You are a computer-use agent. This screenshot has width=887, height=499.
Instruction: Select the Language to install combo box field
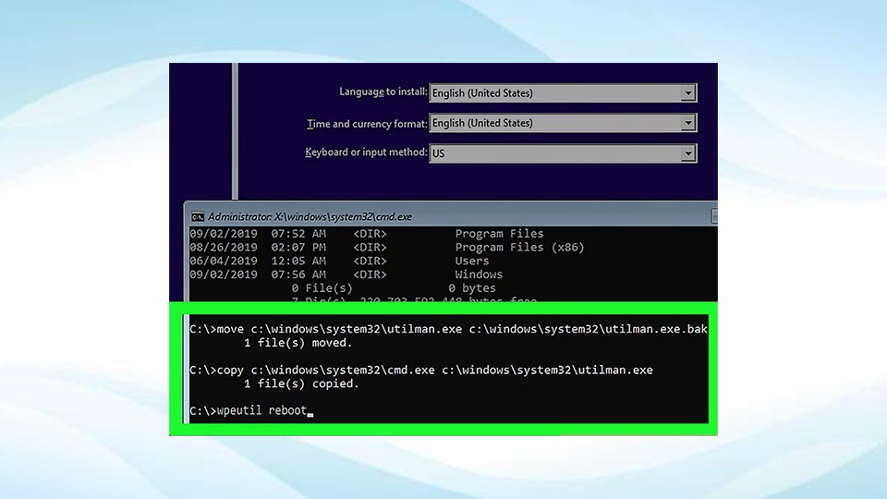click(554, 93)
